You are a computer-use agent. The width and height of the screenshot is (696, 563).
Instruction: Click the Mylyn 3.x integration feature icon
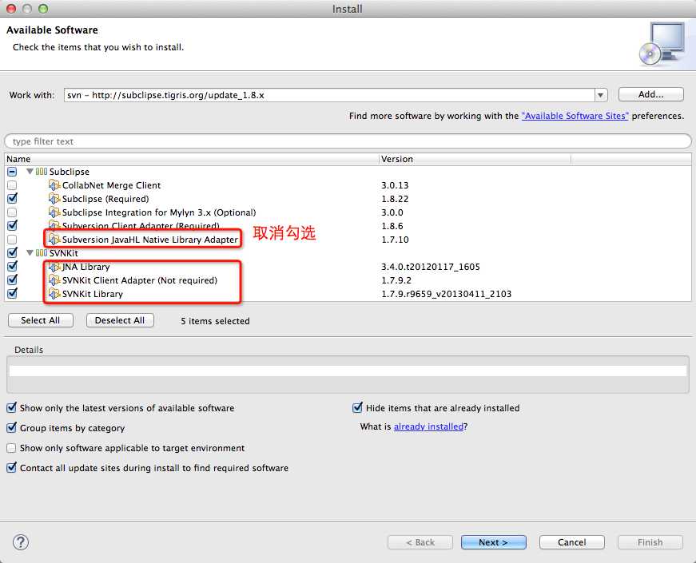point(54,212)
